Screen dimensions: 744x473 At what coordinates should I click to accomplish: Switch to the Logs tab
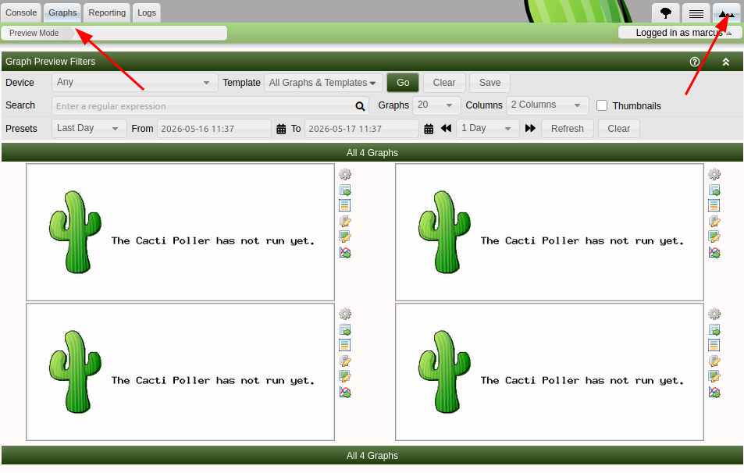coord(147,12)
